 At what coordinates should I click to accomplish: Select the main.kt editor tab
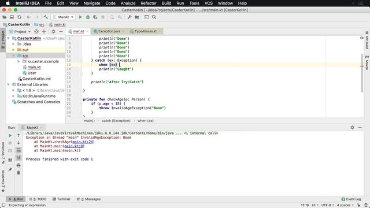[x=79, y=31]
